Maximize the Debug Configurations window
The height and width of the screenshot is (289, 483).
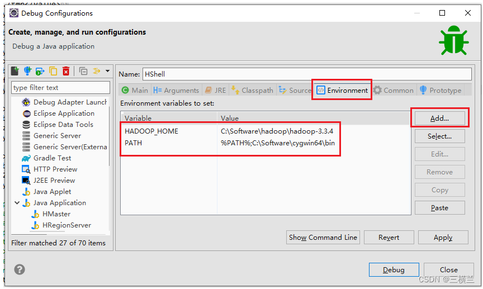click(x=442, y=13)
